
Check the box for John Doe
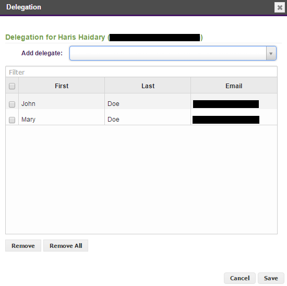pos(12,104)
